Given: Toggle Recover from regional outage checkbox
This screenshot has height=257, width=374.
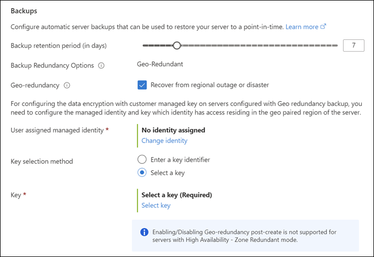Looking at the screenshot, I should (142, 85).
